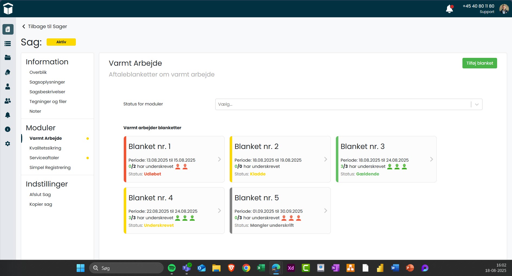Select Kvalitetssikring in the Moduler menu

click(x=45, y=148)
